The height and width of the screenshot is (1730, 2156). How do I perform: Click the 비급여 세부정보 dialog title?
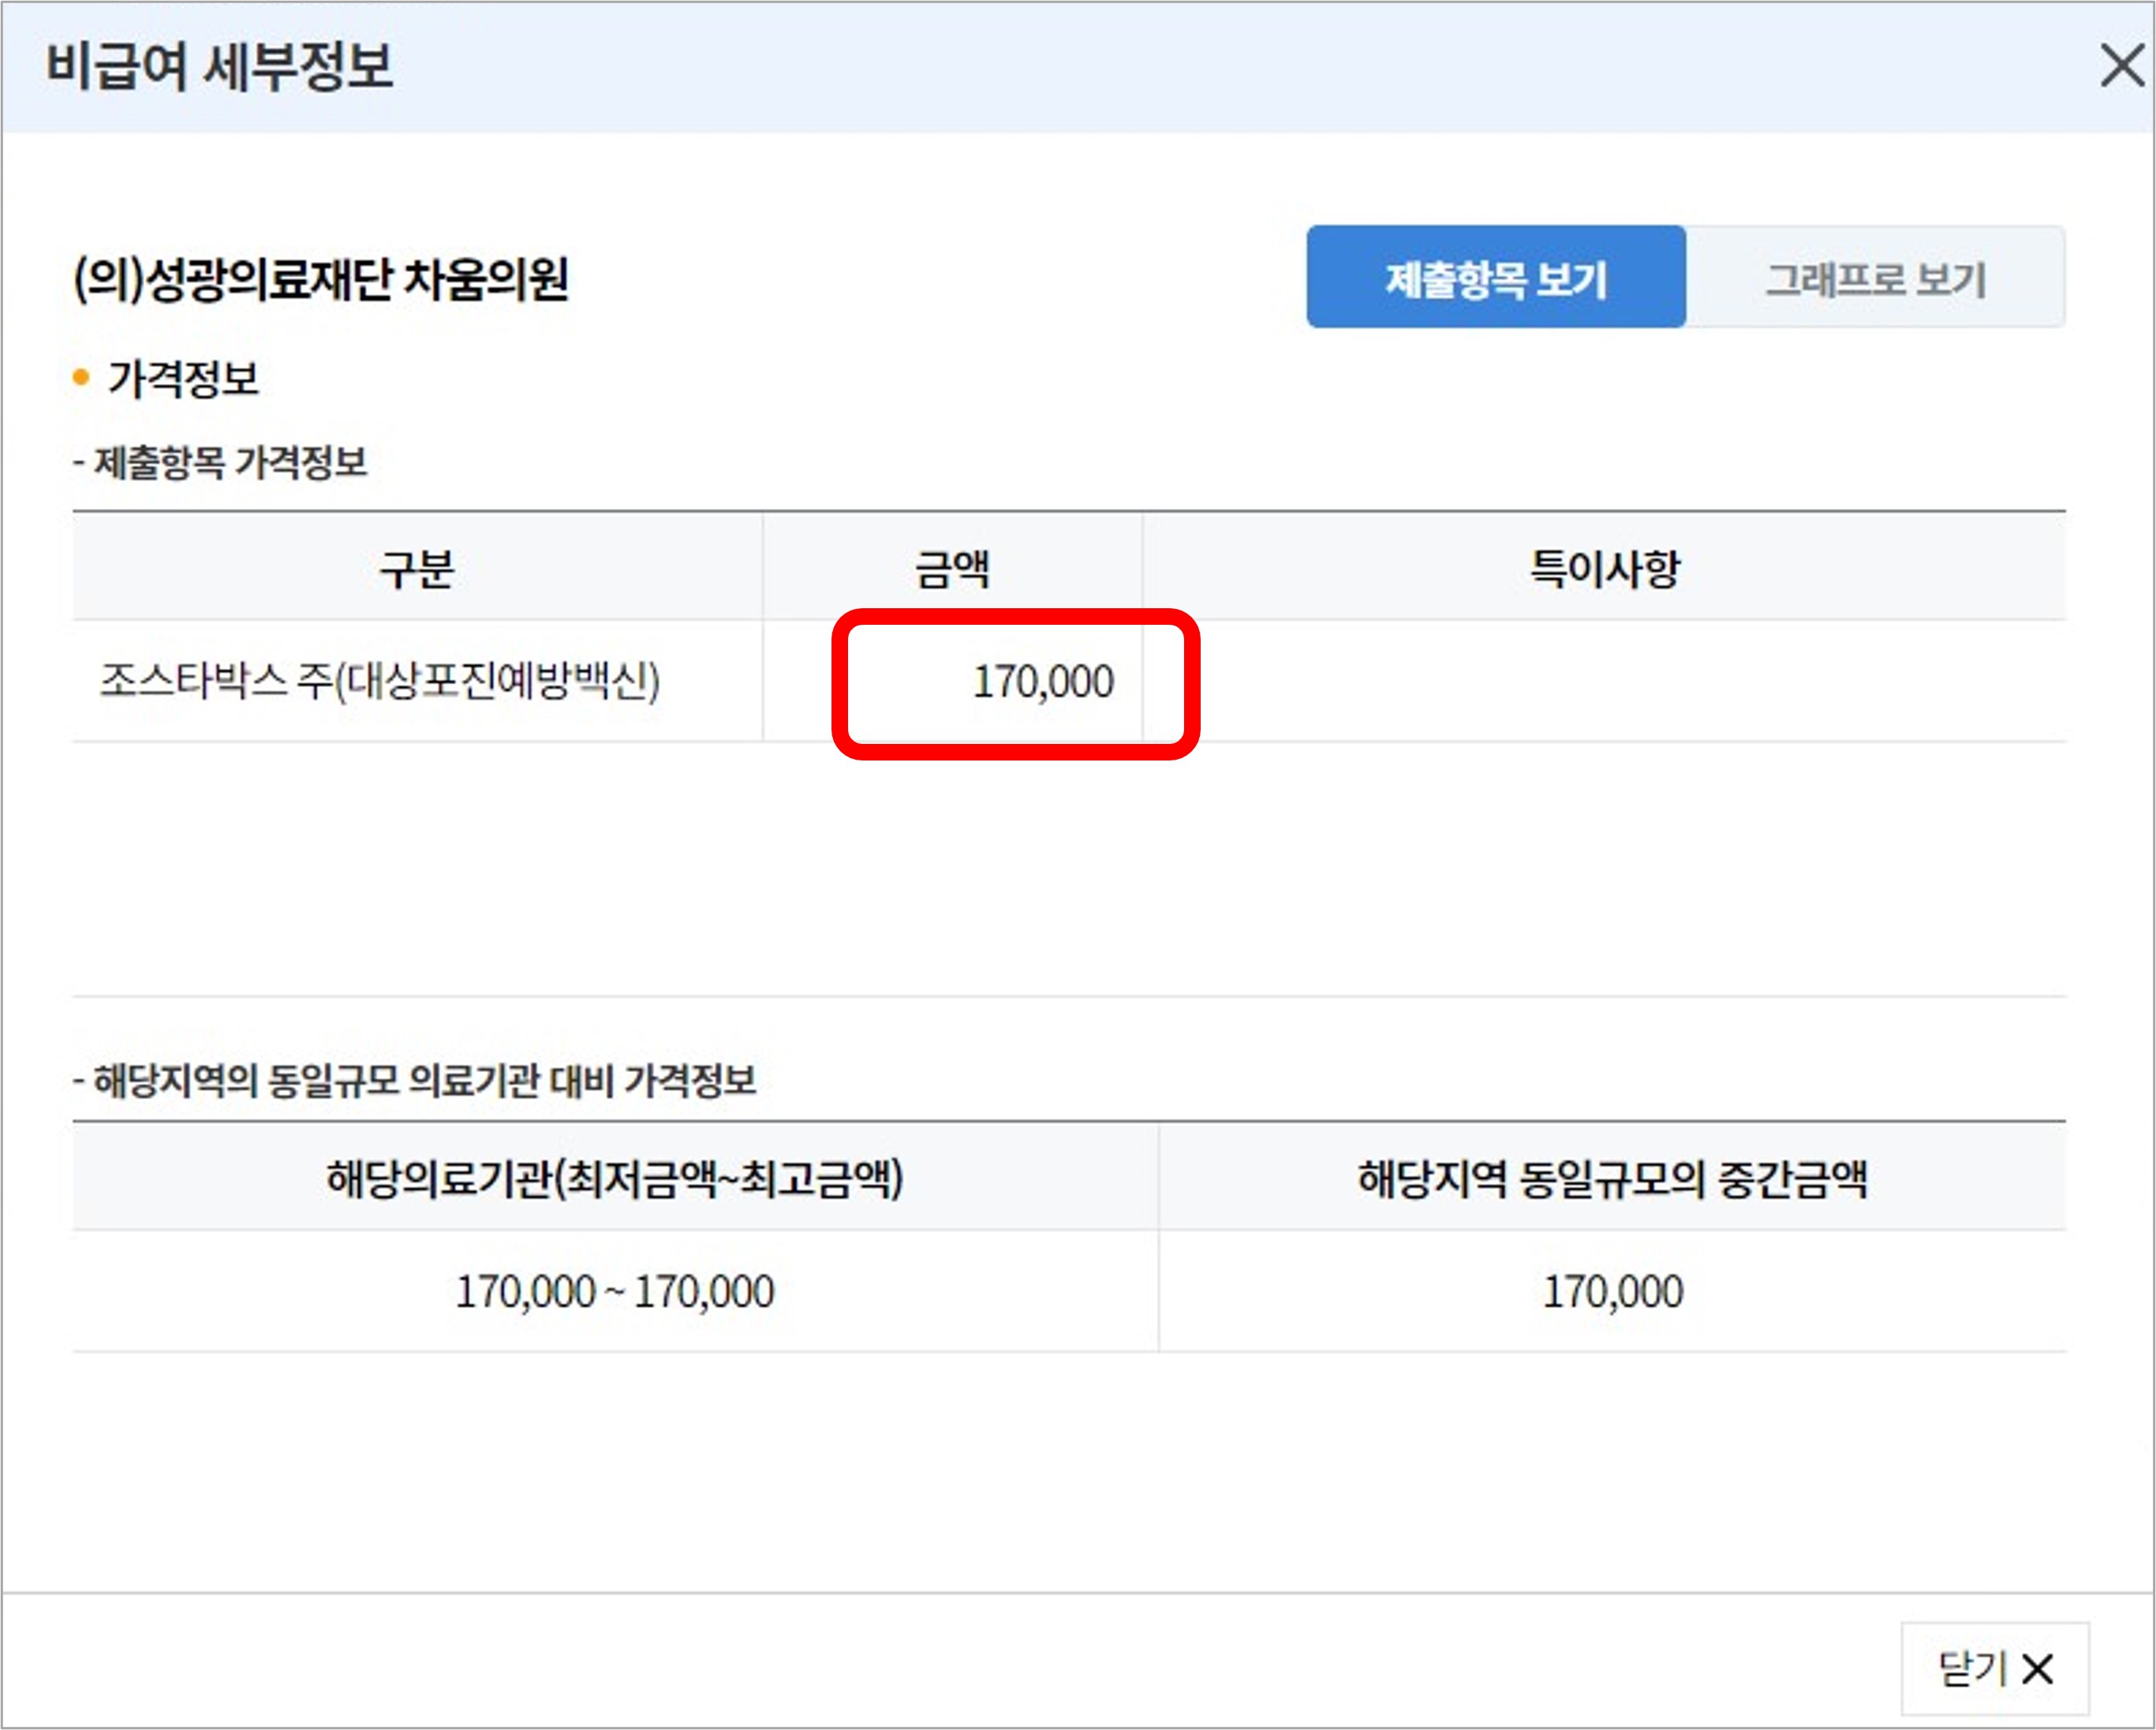coord(219,66)
